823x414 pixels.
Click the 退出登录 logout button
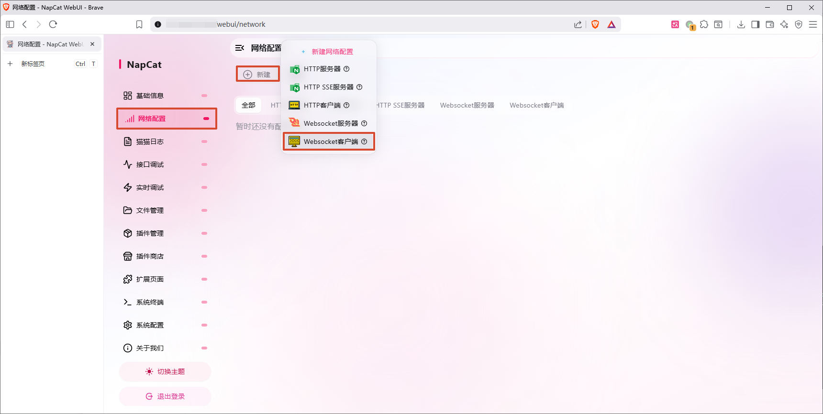tap(165, 396)
